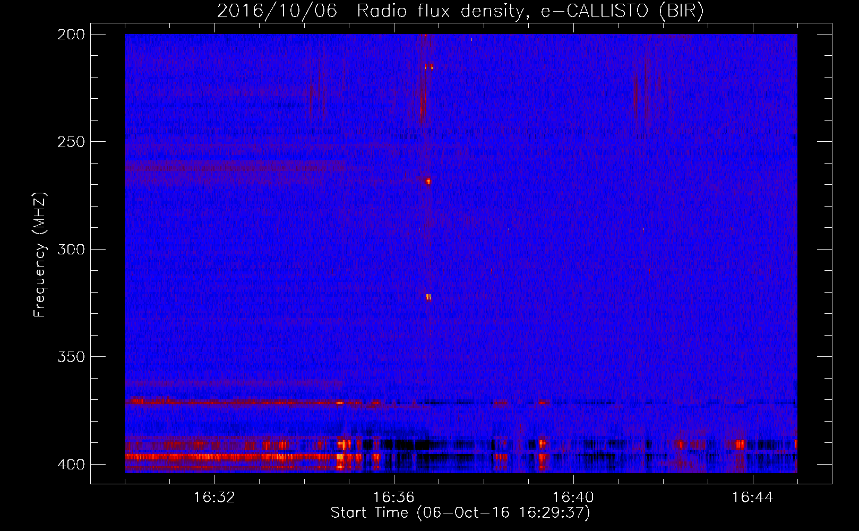This screenshot has width=859, height=531.
Task: Click the 300 frequency tick label
Action: 71,250
